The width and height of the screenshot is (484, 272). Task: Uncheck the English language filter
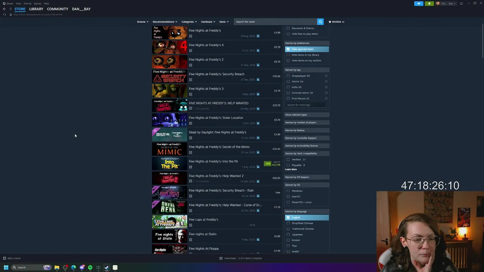click(288, 217)
